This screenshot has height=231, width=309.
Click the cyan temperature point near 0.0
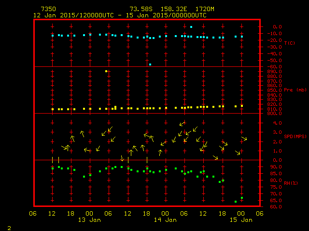click(191, 27)
